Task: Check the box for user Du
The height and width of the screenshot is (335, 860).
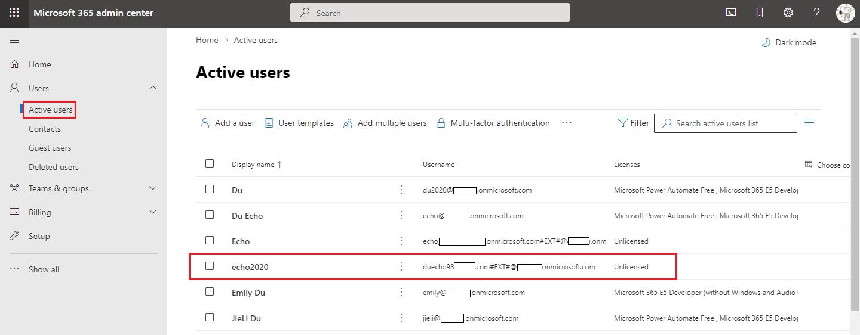Action: pyautogui.click(x=210, y=189)
